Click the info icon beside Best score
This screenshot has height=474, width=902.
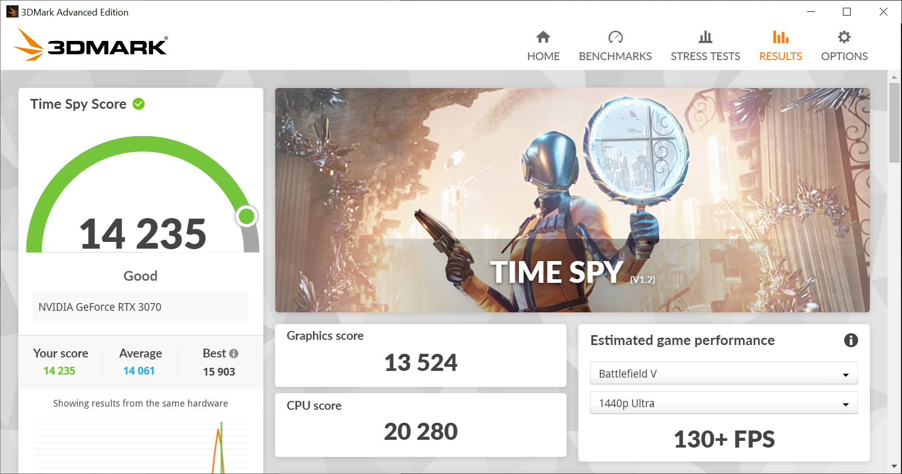[234, 353]
